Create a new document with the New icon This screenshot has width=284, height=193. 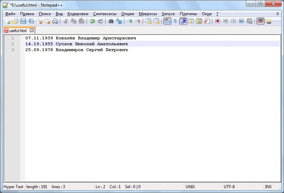pos(7,21)
